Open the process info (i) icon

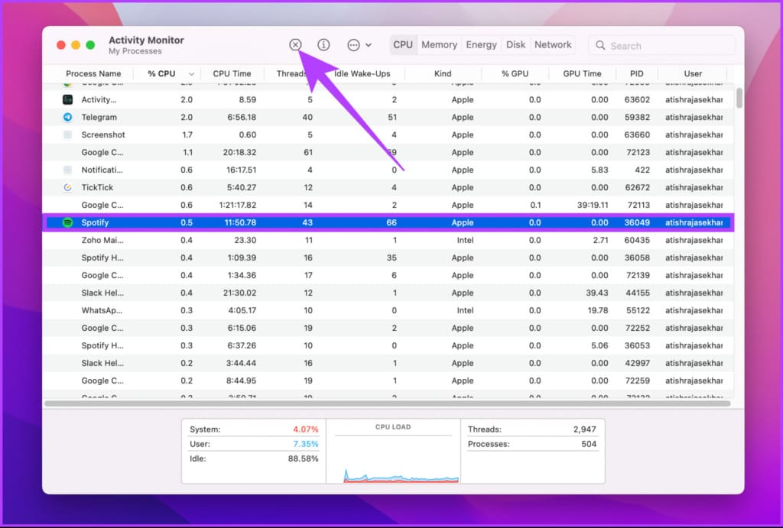[323, 45]
